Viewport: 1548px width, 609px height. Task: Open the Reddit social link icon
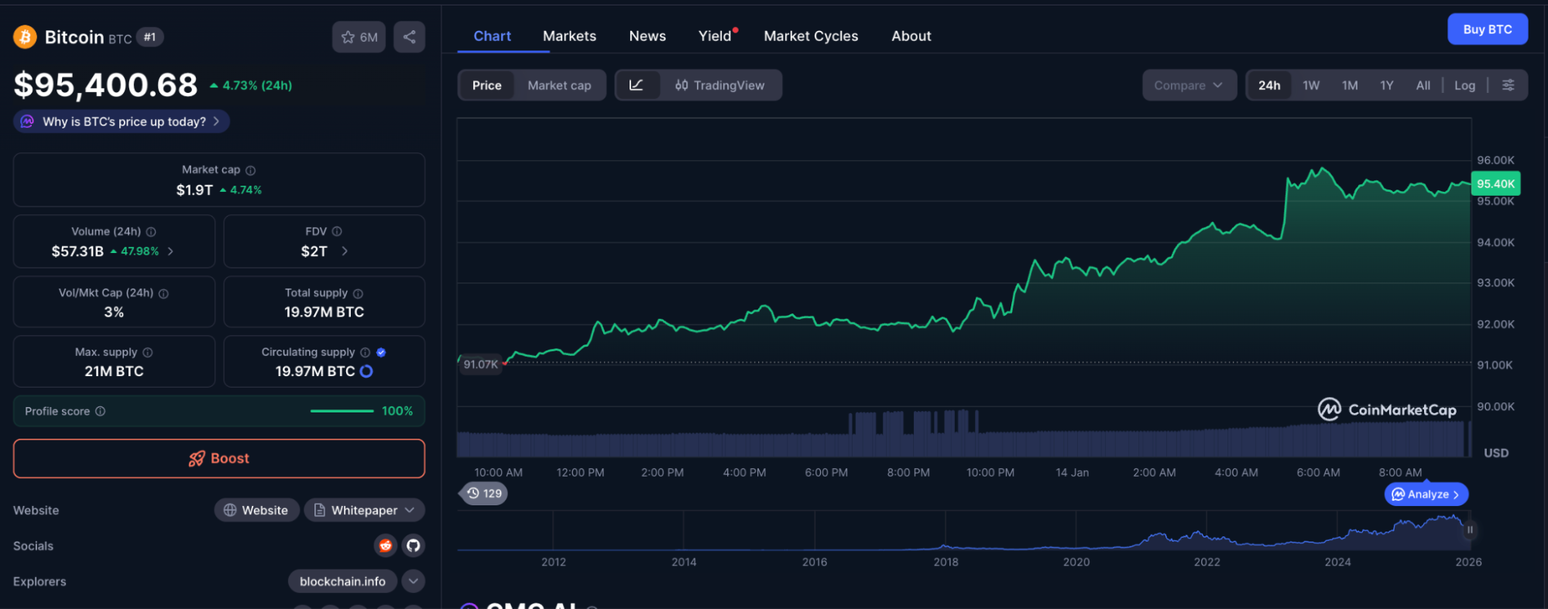pyautogui.click(x=385, y=546)
